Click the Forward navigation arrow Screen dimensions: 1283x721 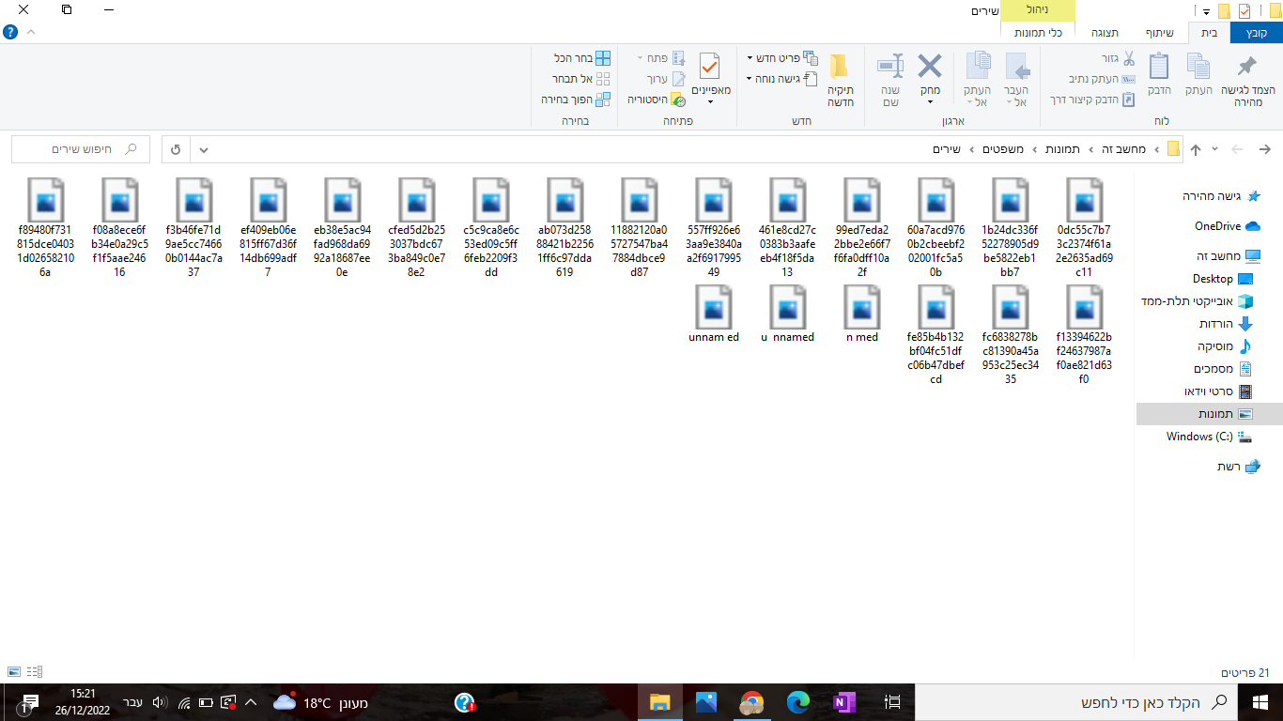click(x=1238, y=149)
